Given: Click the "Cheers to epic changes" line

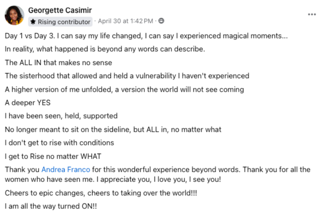Looking at the screenshot, I should (101, 194).
